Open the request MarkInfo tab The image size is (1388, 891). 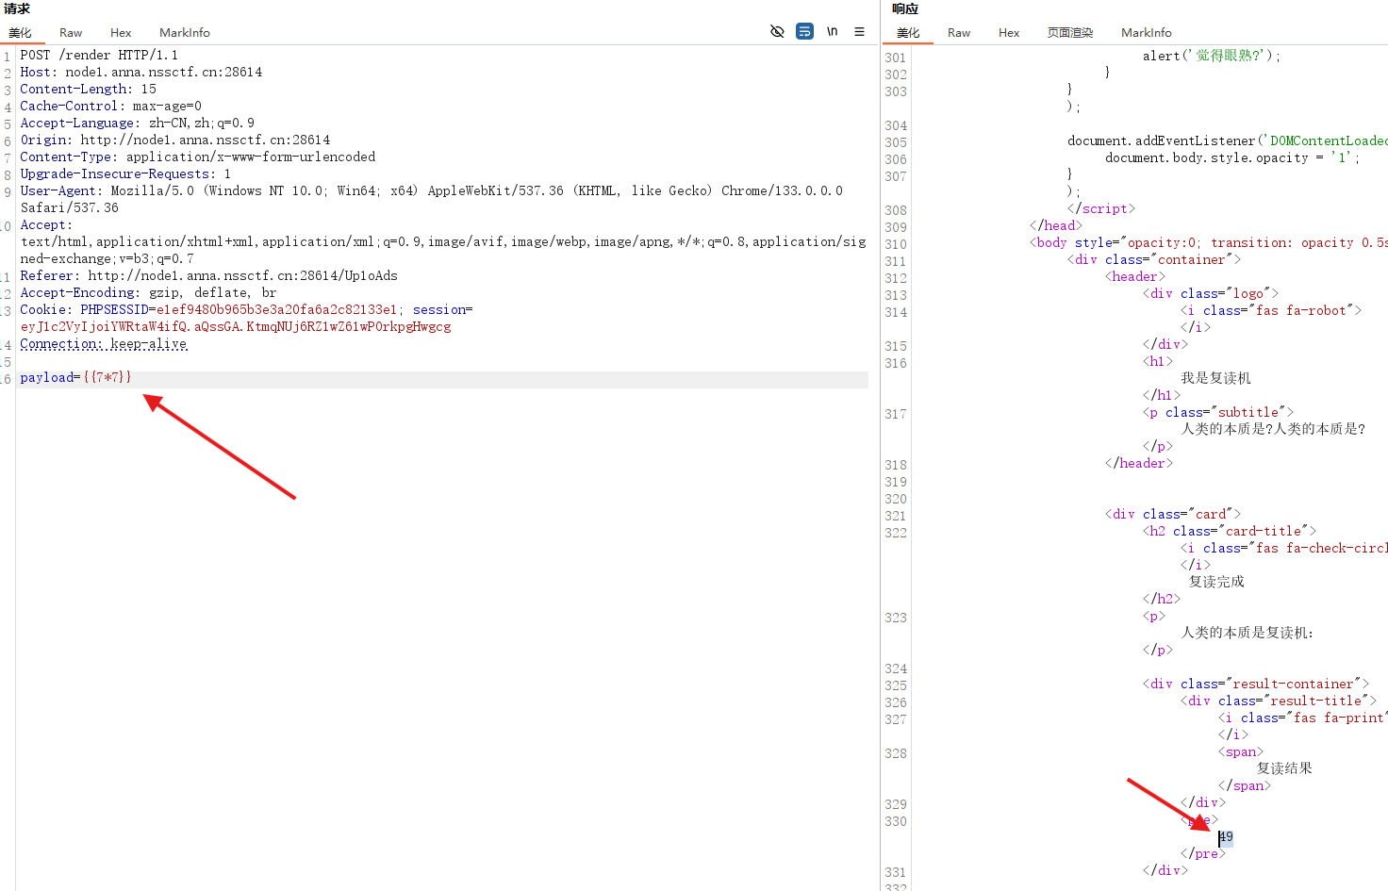click(184, 32)
